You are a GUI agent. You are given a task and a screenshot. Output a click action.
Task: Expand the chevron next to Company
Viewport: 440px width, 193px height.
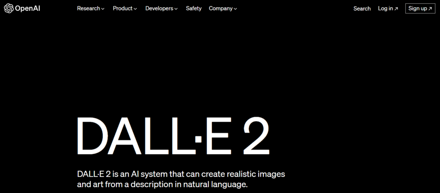[235, 9]
